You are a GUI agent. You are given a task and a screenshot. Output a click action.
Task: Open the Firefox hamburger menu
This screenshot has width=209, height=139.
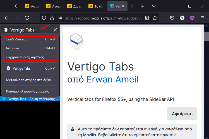point(202,18)
